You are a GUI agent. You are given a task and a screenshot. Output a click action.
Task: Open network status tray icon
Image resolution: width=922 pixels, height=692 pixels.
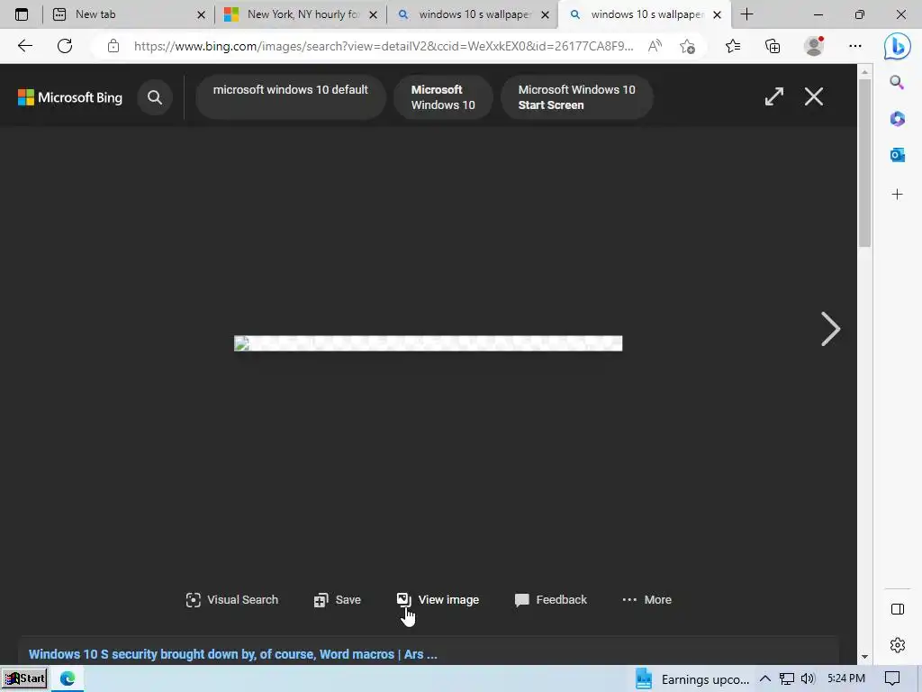(x=787, y=679)
